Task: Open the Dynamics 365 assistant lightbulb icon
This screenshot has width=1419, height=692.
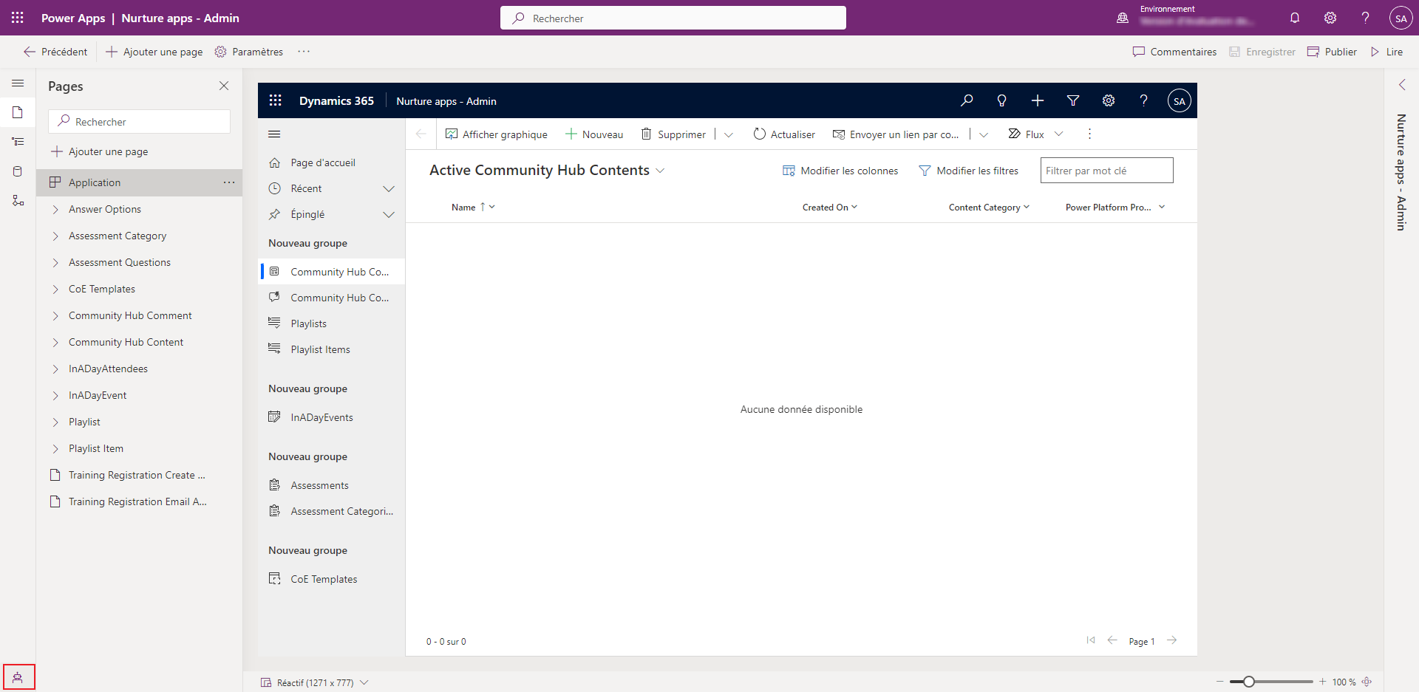Action: point(1001,100)
